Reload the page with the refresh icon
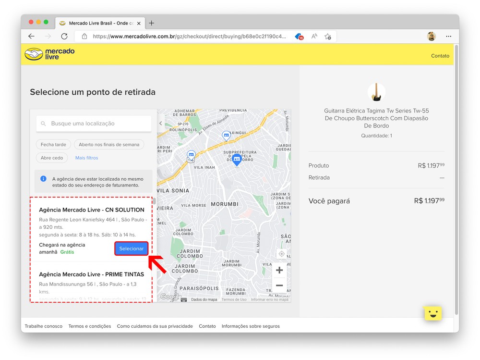Image resolution: width=480 pixels, height=360 pixels. tap(64, 36)
